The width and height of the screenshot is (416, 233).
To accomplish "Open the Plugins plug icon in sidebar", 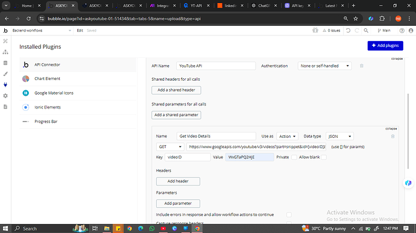I will pos(5,85).
